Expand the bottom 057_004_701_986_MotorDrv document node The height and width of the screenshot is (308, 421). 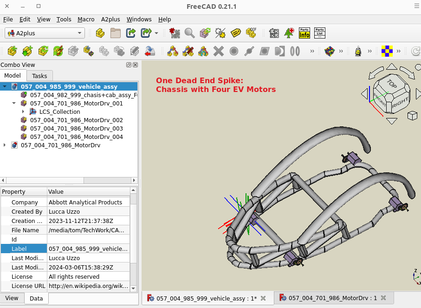point(5,145)
